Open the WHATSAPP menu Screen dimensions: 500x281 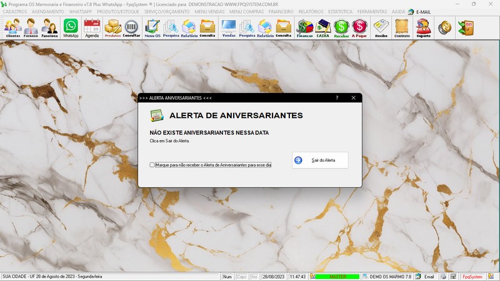(x=81, y=12)
